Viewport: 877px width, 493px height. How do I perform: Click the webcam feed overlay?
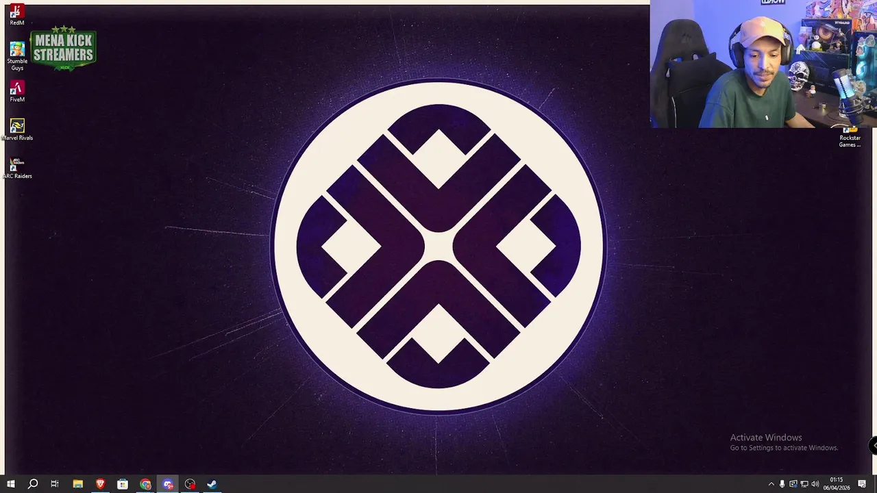coord(763,64)
